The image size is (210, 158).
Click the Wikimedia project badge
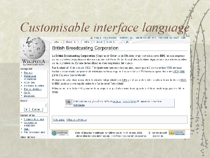click(60, 133)
